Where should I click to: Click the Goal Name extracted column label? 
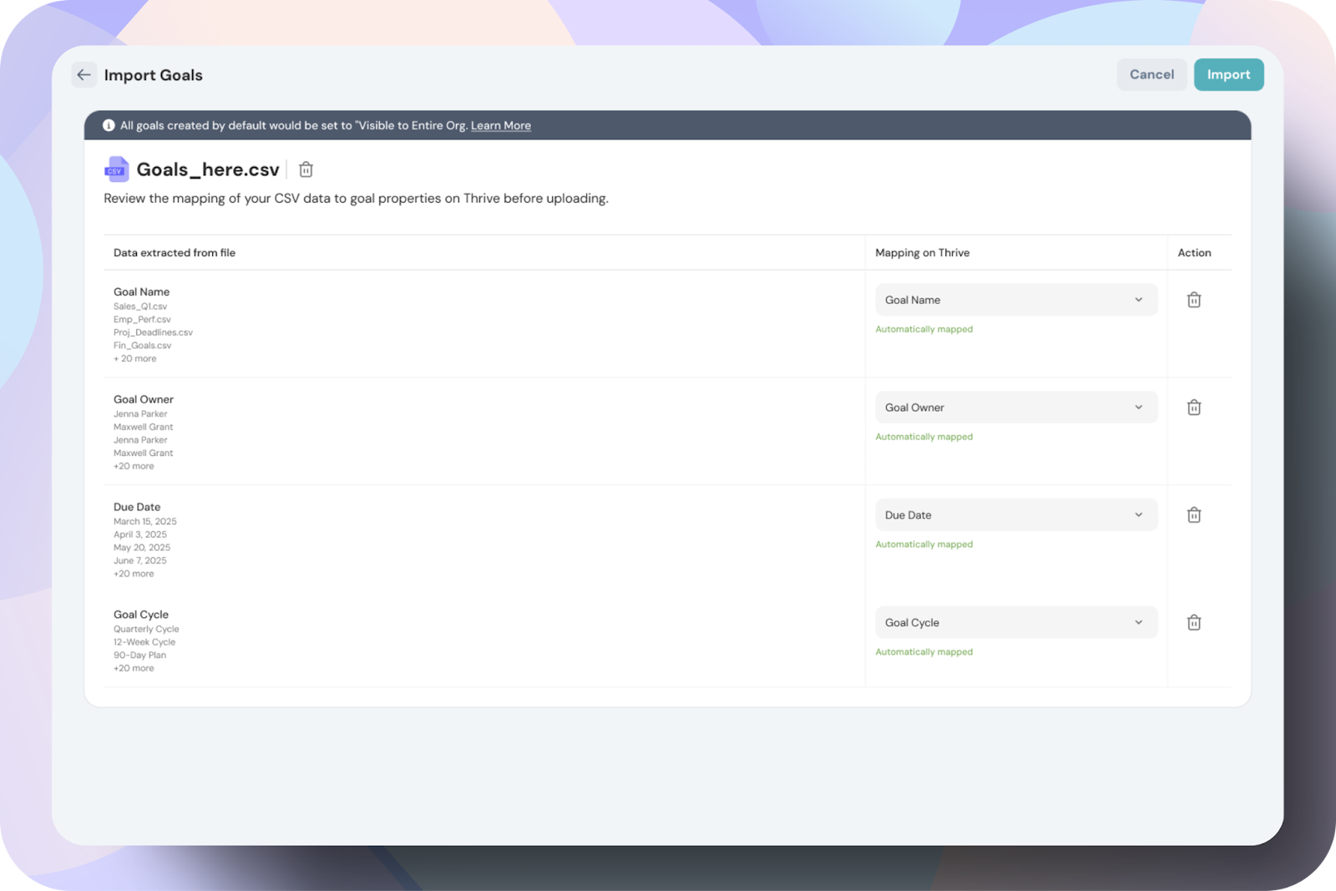pyautogui.click(x=141, y=292)
